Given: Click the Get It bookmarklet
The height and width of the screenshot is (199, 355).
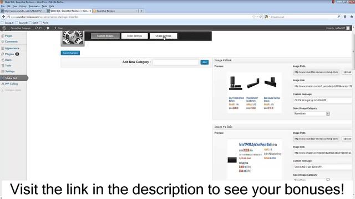Looking at the screenshot, I should click(33, 23).
